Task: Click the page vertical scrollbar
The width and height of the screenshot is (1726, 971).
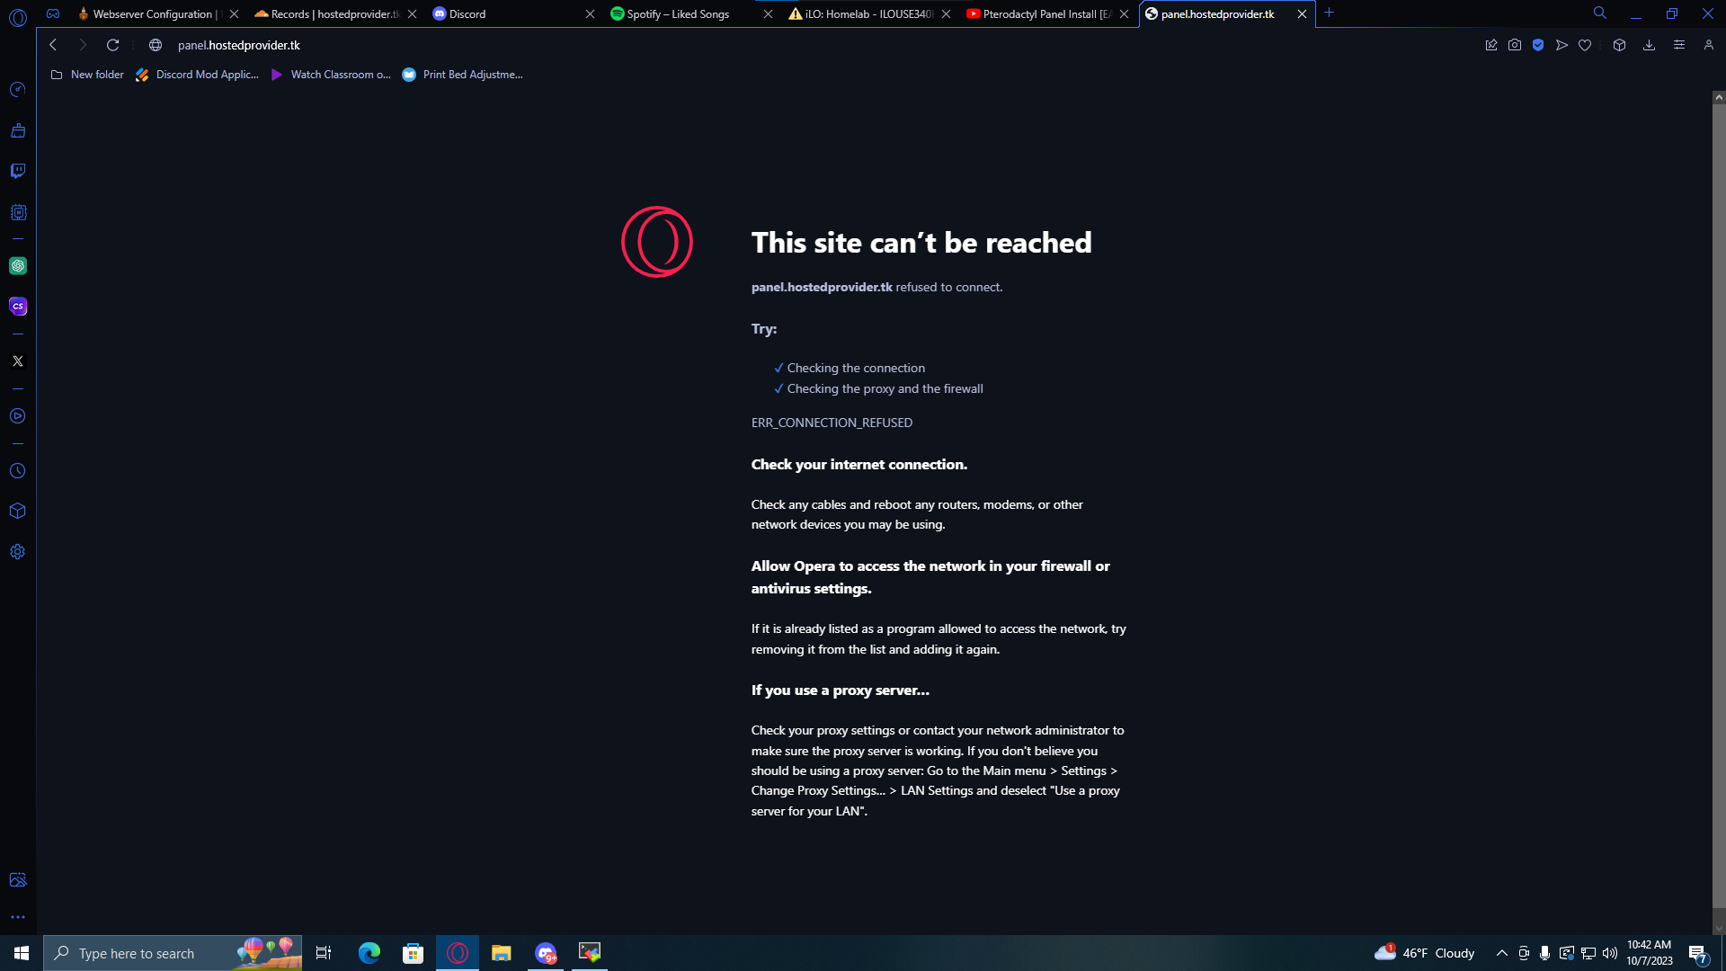Action: (x=1719, y=503)
